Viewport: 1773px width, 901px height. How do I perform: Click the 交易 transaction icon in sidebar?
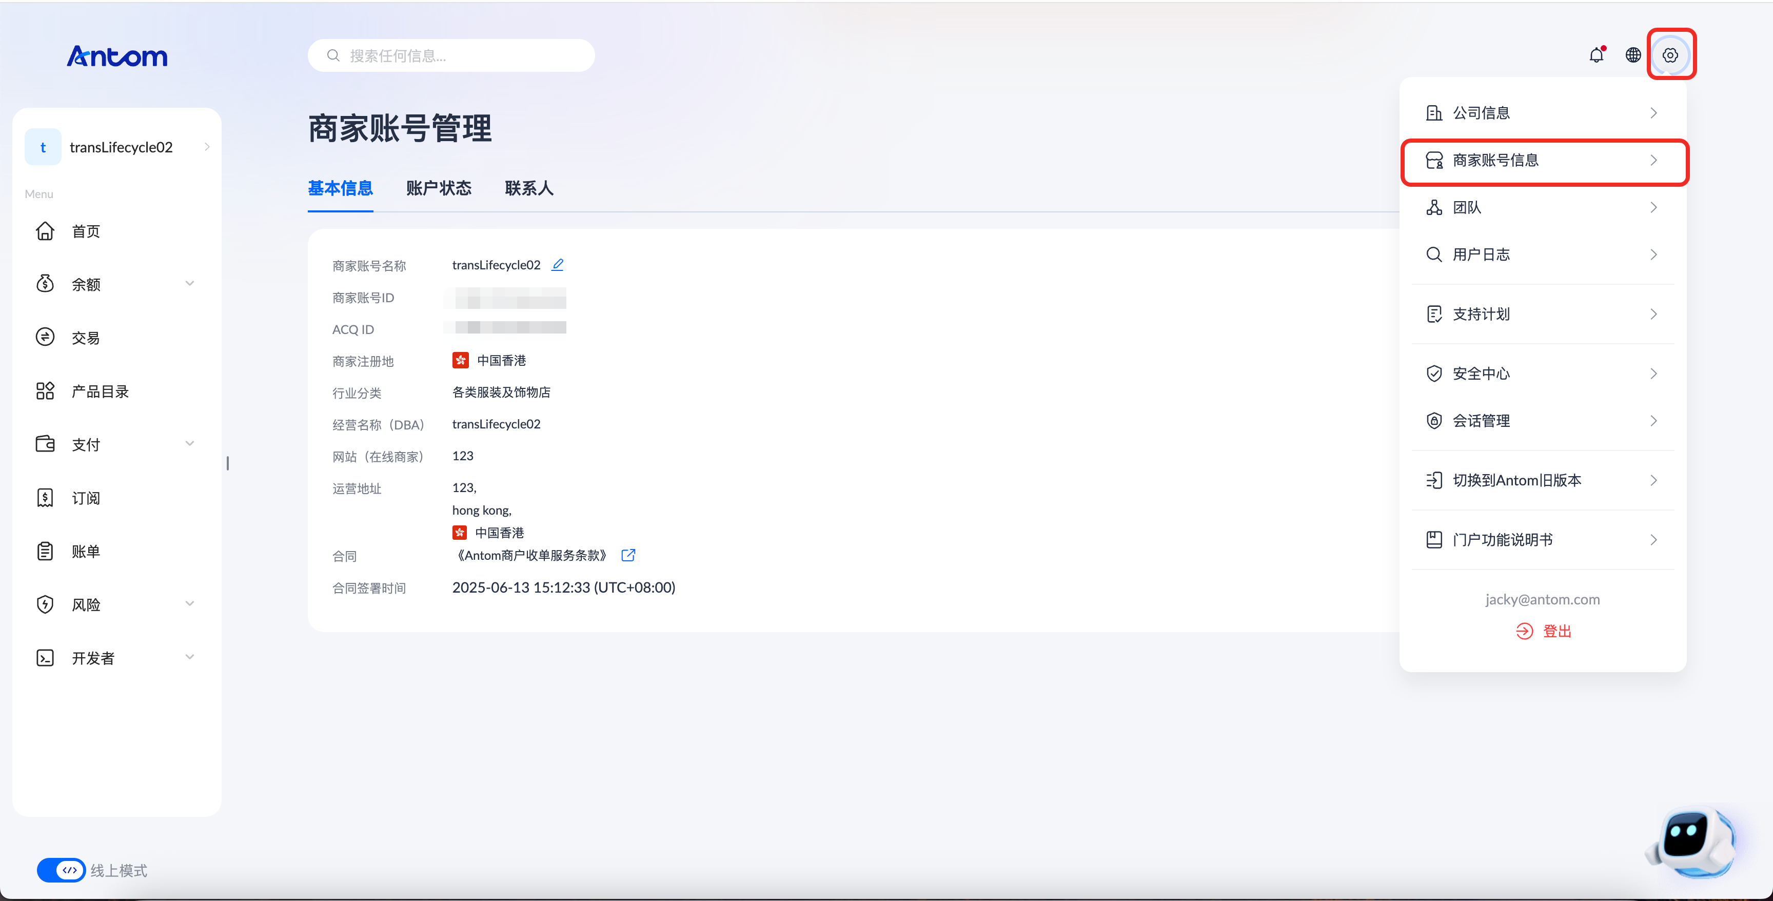(x=45, y=337)
